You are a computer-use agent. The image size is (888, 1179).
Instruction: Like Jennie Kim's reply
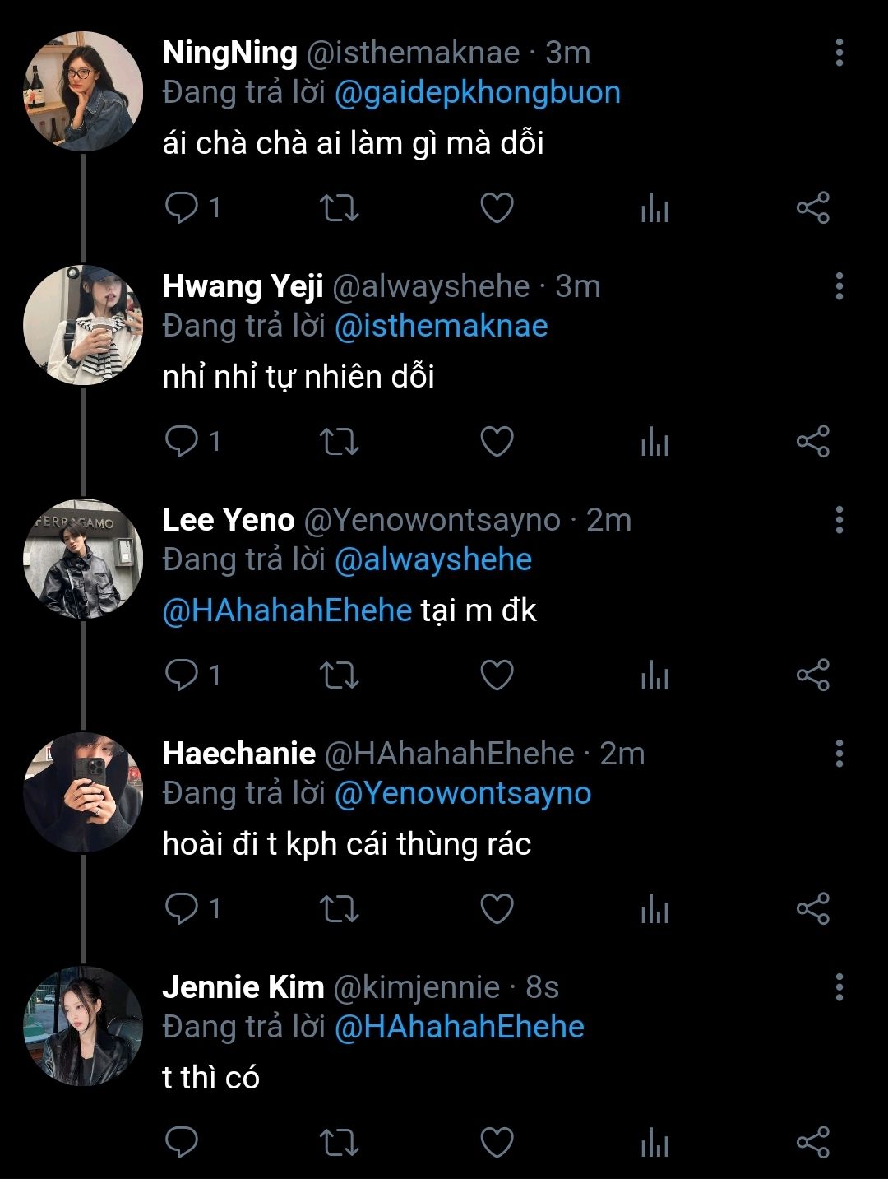pos(497,1143)
